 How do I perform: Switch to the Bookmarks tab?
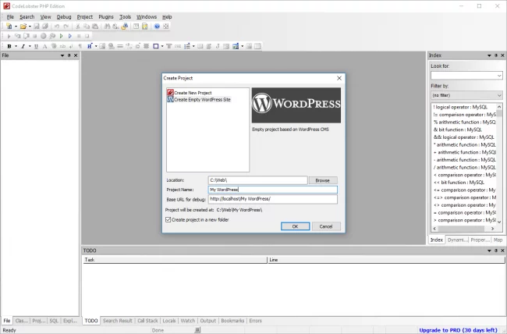[232, 321]
